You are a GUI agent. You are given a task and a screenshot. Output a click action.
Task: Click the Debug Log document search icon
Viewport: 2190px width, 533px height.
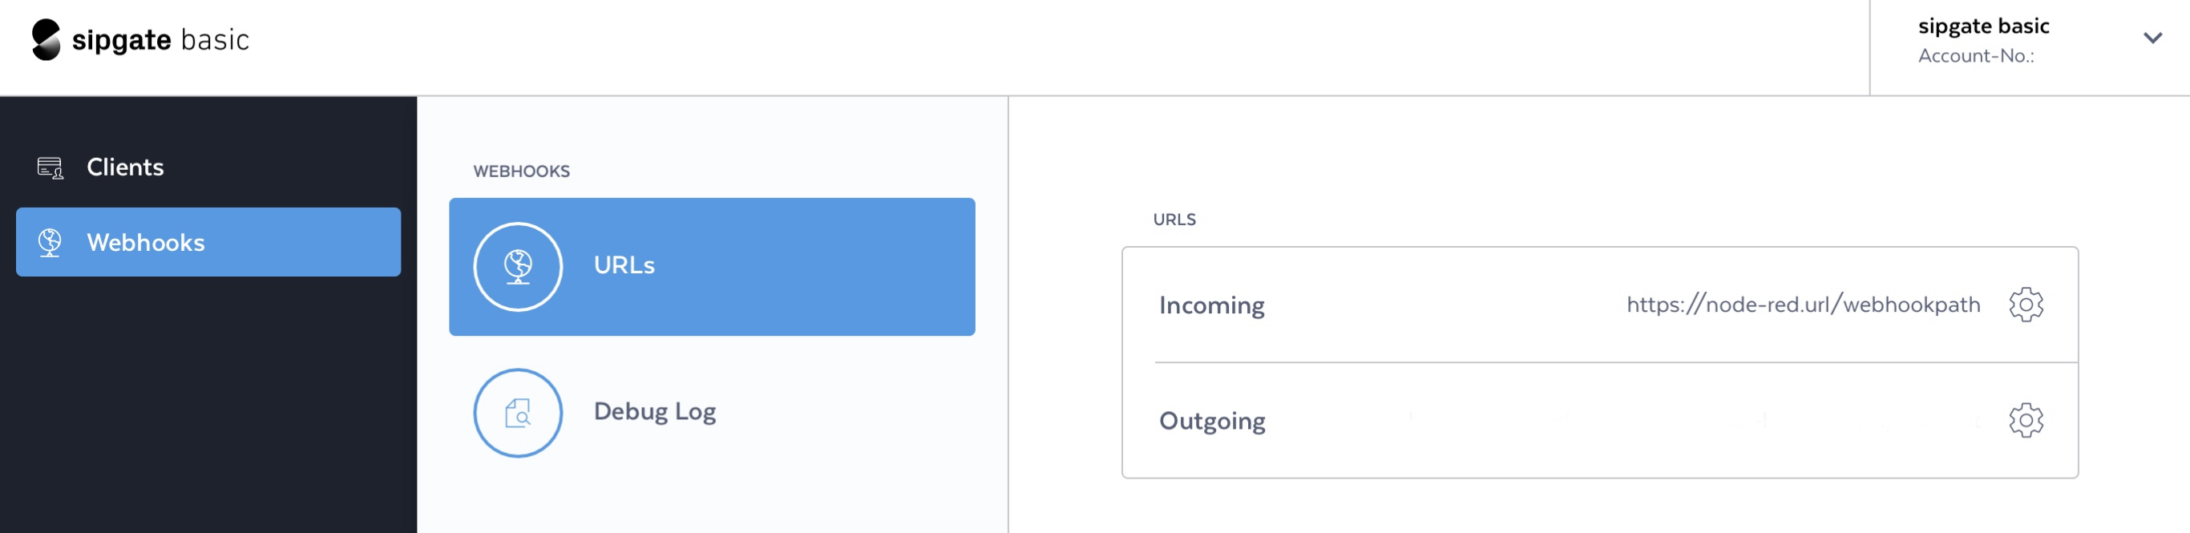pyautogui.click(x=518, y=413)
